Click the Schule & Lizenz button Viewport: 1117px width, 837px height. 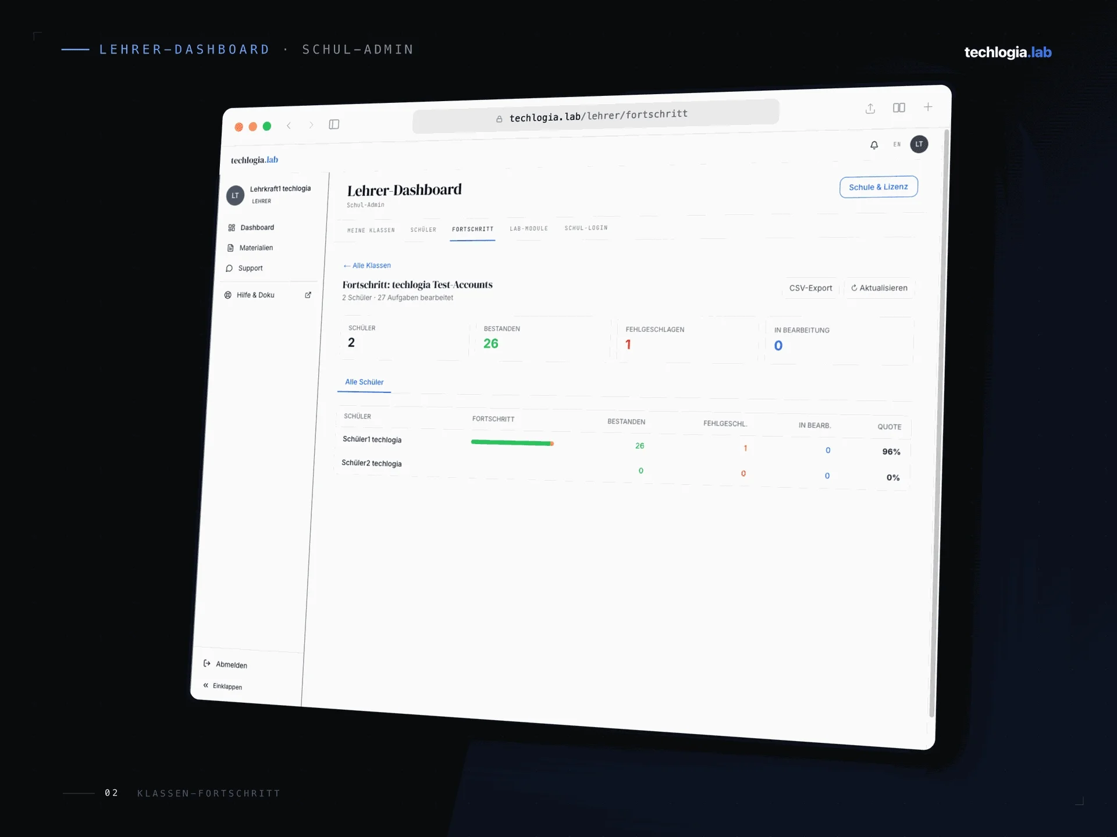pyautogui.click(x=878, y=187)
